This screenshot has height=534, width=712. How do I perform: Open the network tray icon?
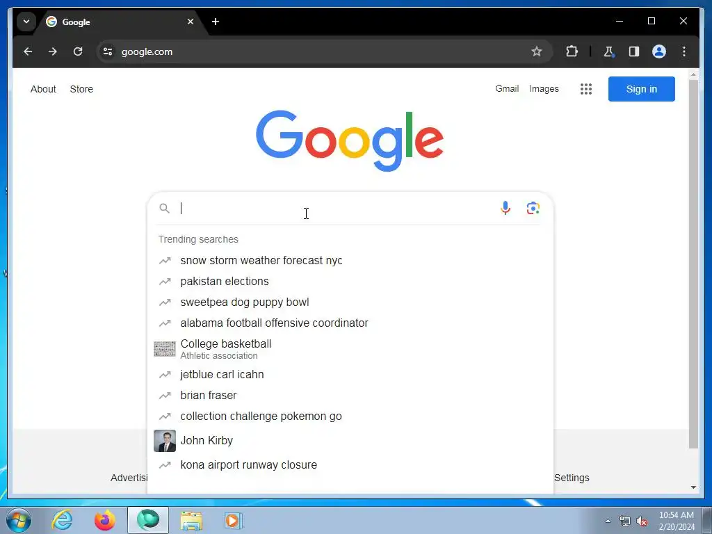(x=625, y=521)
